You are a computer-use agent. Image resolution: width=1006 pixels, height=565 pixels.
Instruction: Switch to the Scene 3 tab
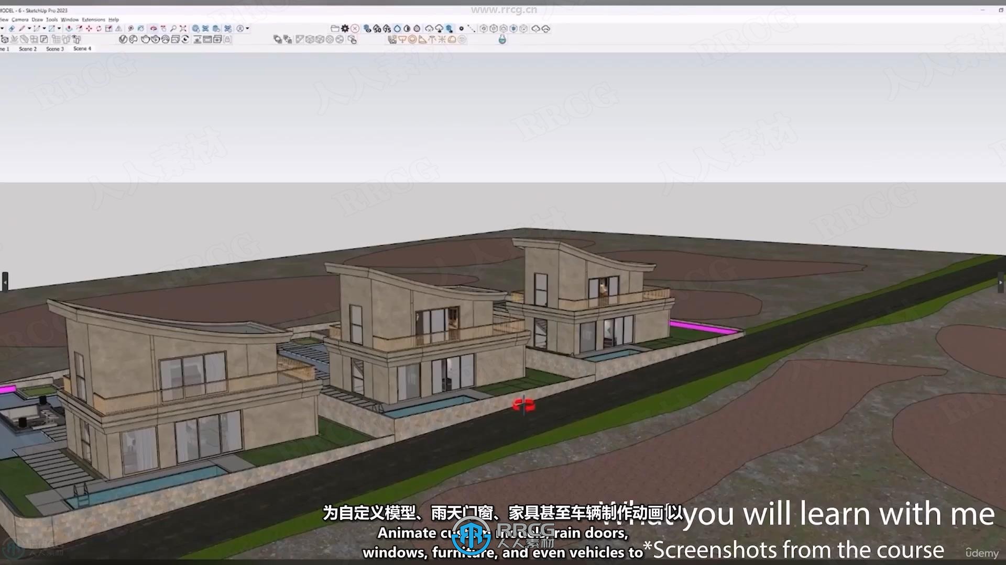click(x=55, y=49)
